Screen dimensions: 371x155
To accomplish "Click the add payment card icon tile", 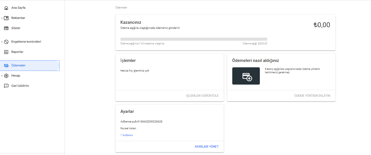I will 246,76.
